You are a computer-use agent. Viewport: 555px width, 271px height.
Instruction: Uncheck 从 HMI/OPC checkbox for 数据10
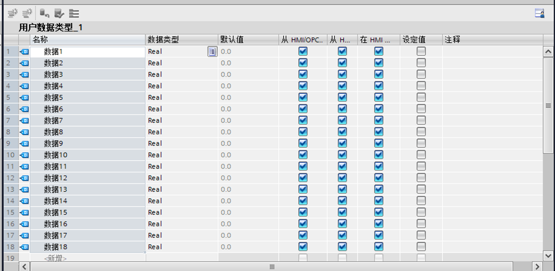coord(303,155)
